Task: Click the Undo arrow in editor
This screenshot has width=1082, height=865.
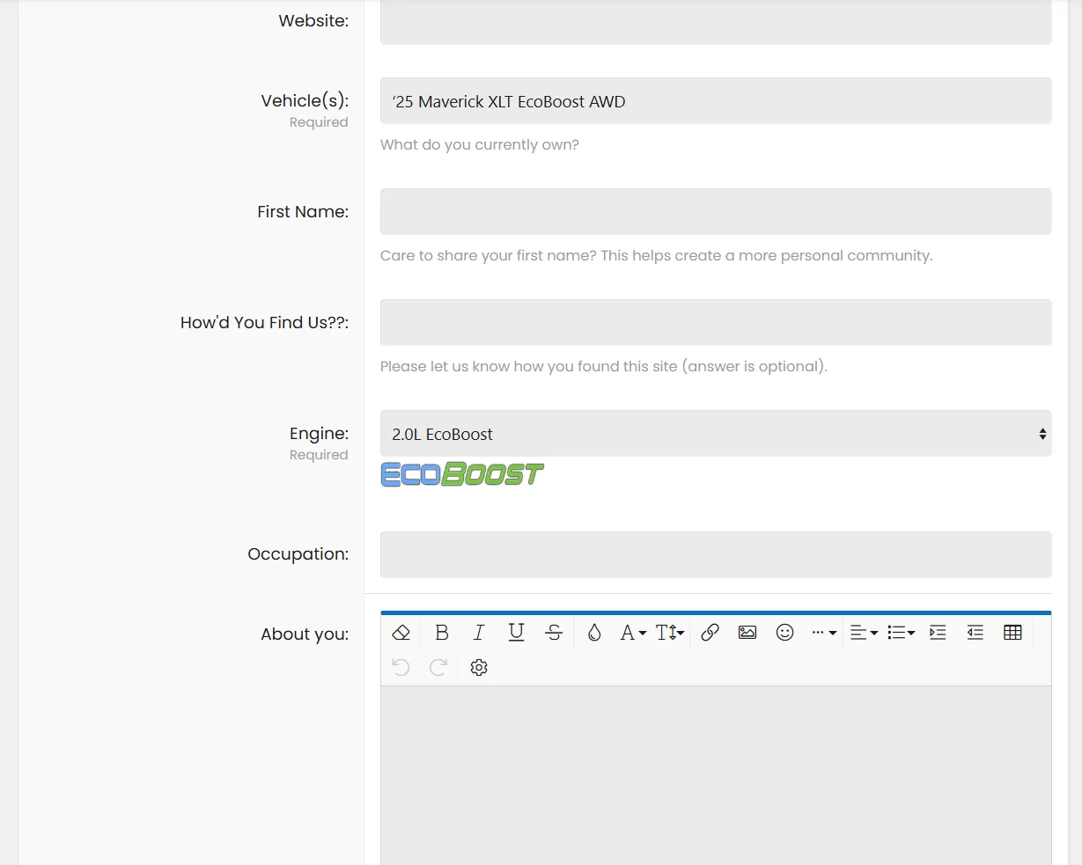Action: coord(401,667)
